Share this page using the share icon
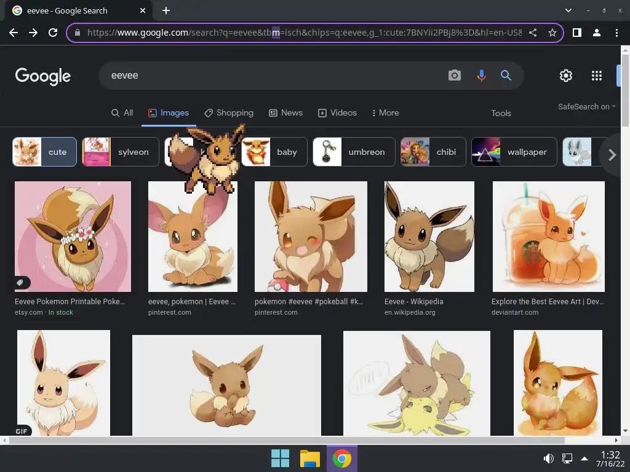The width and height of the screenshot is (630, 472). point(533,33)
